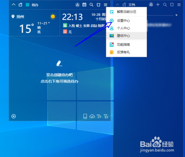Click the 15° temperature reading
This screenshot has height=157, width=185.
coord(27,28)
